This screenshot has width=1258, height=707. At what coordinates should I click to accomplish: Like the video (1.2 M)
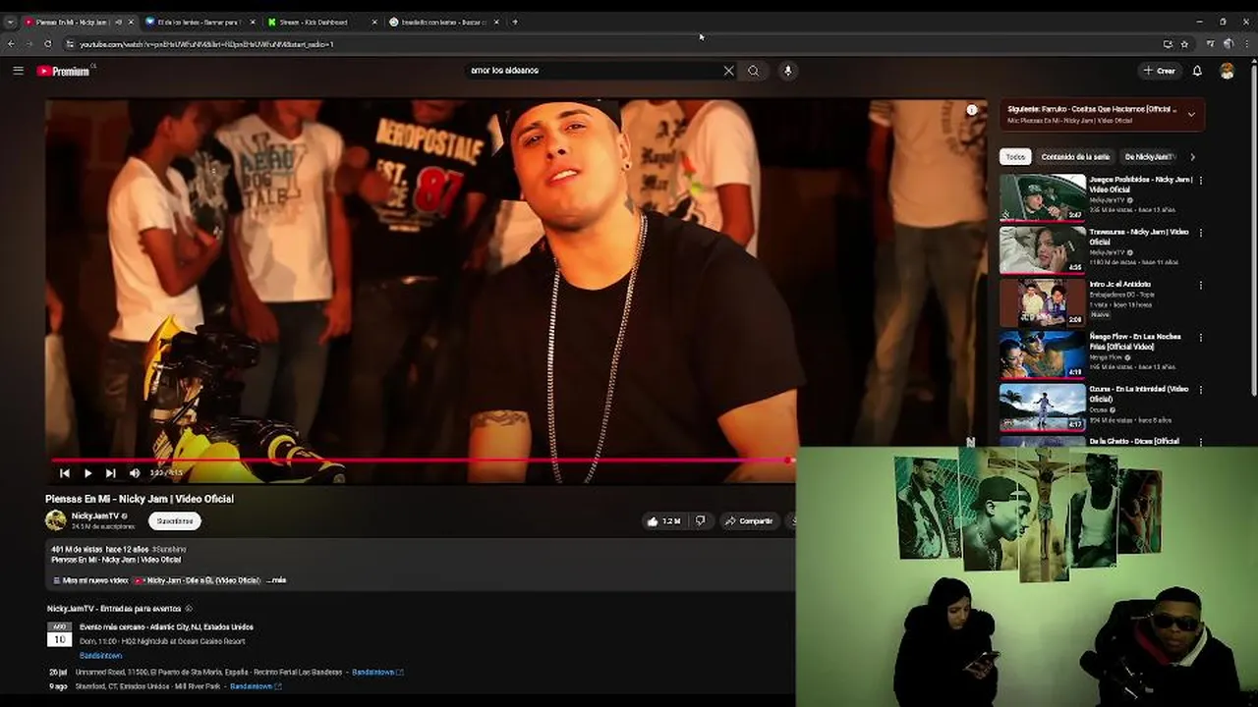(x=663, y=521)
